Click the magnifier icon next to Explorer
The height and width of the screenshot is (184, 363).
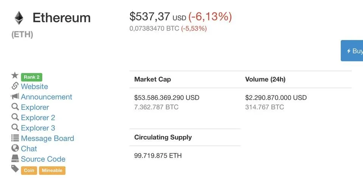tap(15, 107)
